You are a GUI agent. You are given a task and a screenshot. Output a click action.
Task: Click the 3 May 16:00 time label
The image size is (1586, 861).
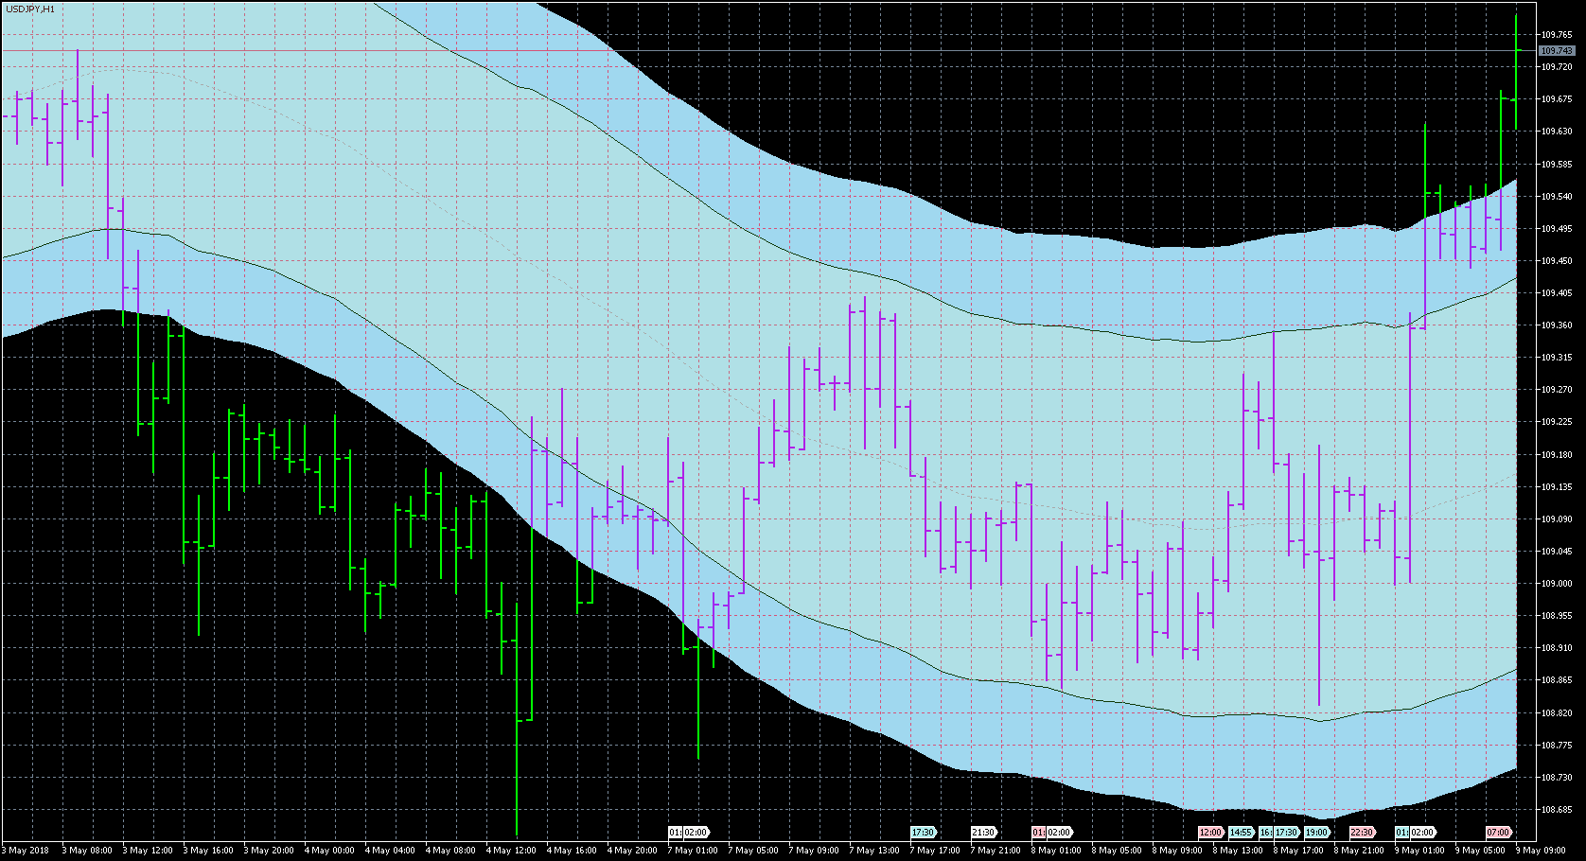point(208,850)
